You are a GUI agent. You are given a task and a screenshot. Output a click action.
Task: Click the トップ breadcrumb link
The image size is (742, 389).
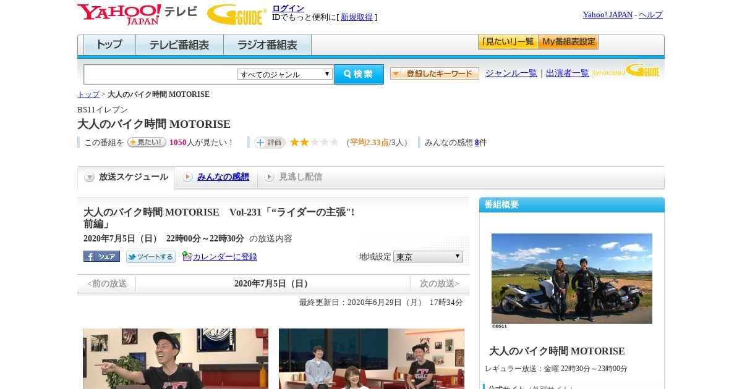[88, 94]
